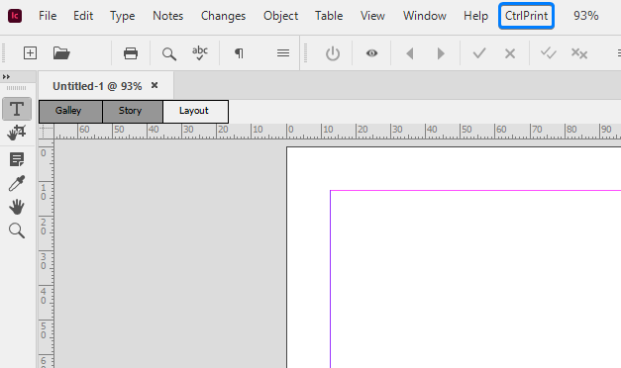Click the horizontal ruler

tap(338, 132)
